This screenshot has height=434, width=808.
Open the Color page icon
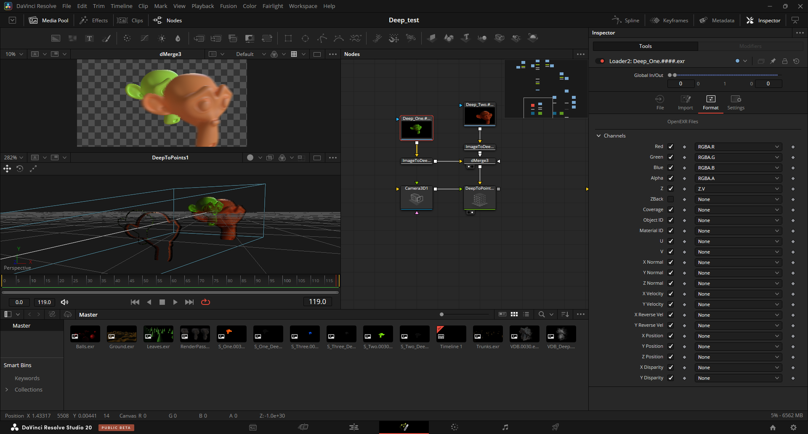[454, 427]
